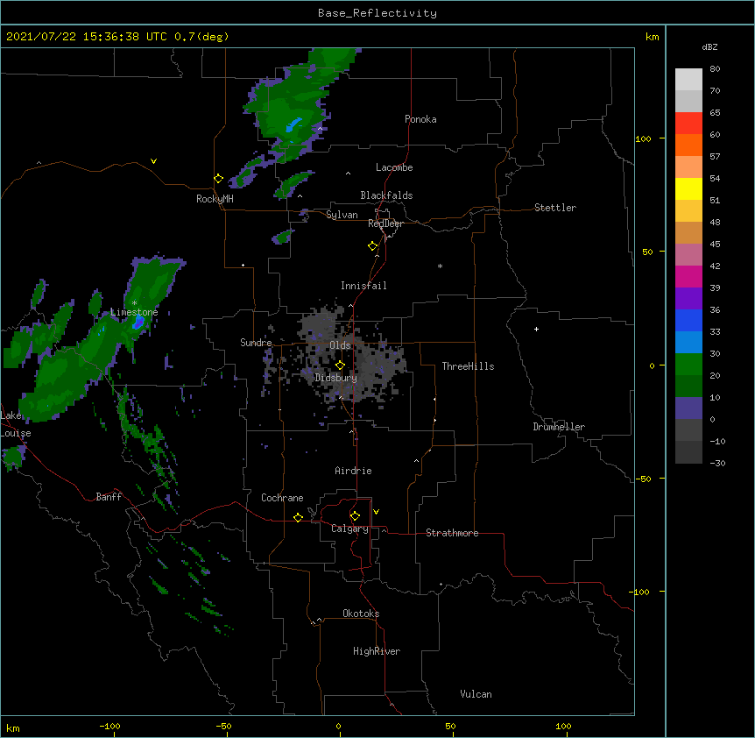Click the yellow station marker near RockyMH

(x=219, y=179)
